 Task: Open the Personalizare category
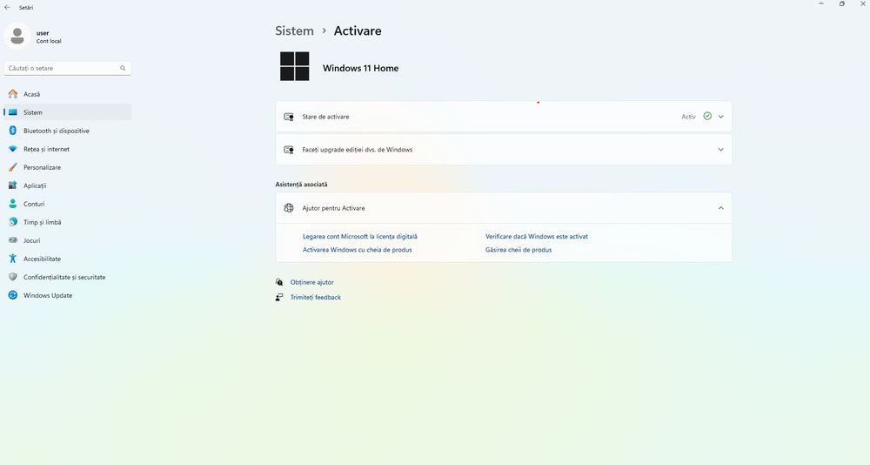click(x=68, y=167)
